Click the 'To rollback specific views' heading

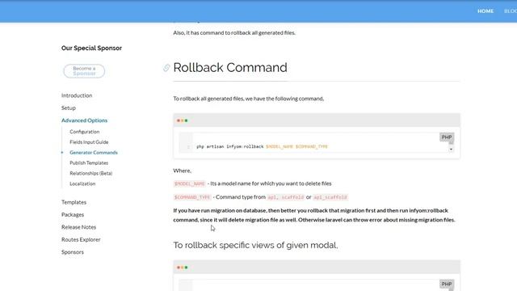tap(255, 245)
